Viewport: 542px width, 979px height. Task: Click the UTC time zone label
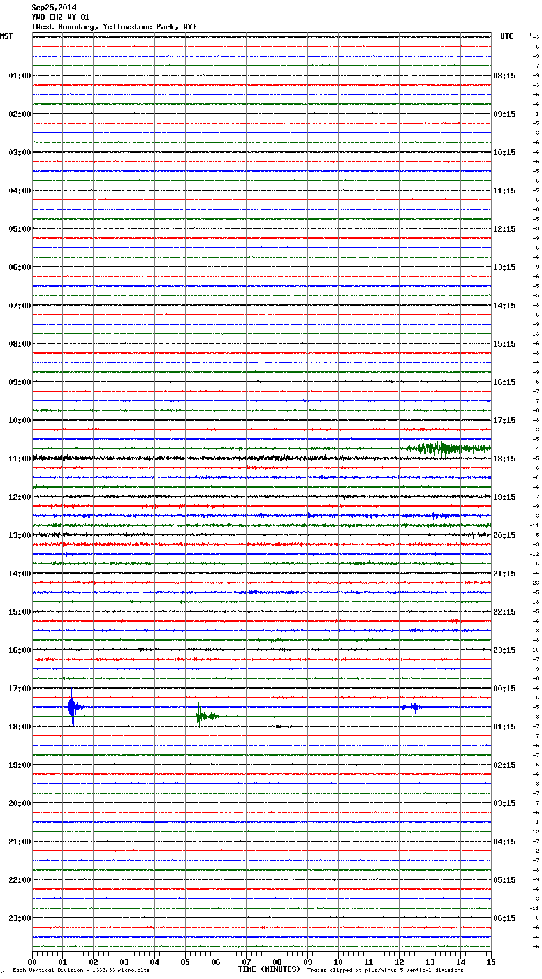pos(507,36)
